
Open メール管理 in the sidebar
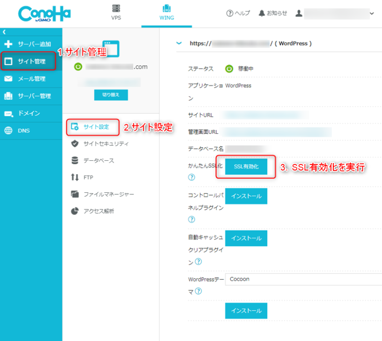(31, 79)
